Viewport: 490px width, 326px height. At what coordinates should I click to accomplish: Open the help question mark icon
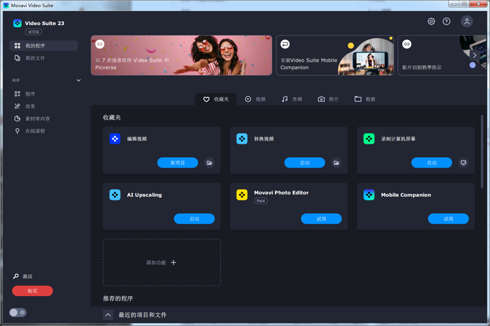pos(447,21)
